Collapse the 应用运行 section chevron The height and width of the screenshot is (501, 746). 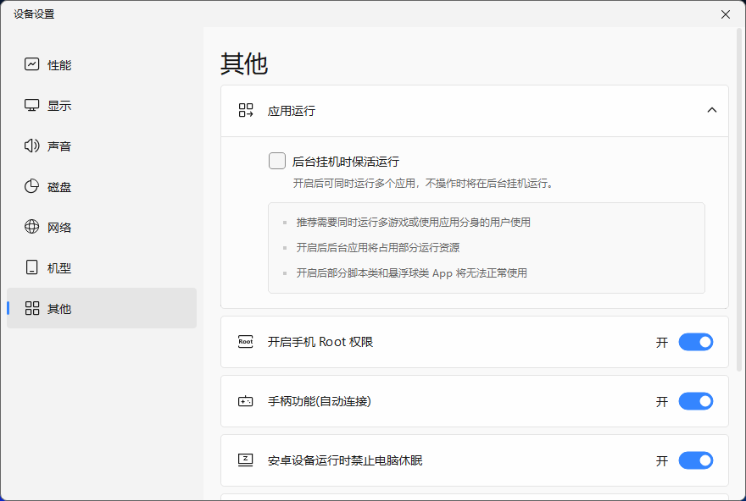coord(711,110)
